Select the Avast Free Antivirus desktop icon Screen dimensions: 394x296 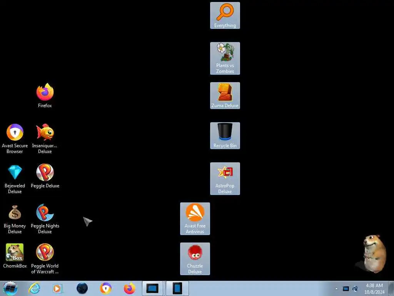(x=195, y=219)
